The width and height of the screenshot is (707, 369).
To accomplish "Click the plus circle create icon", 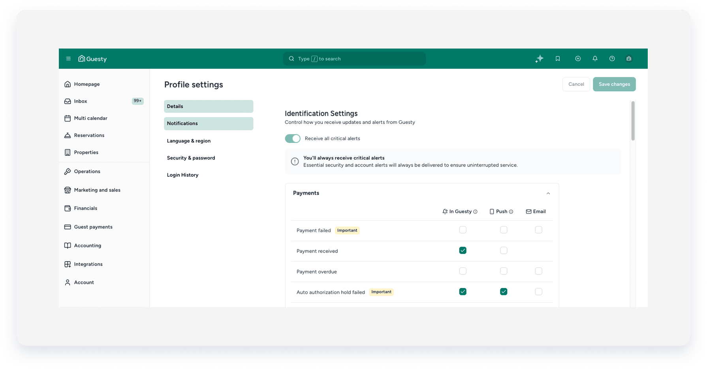I will [578, 59].
